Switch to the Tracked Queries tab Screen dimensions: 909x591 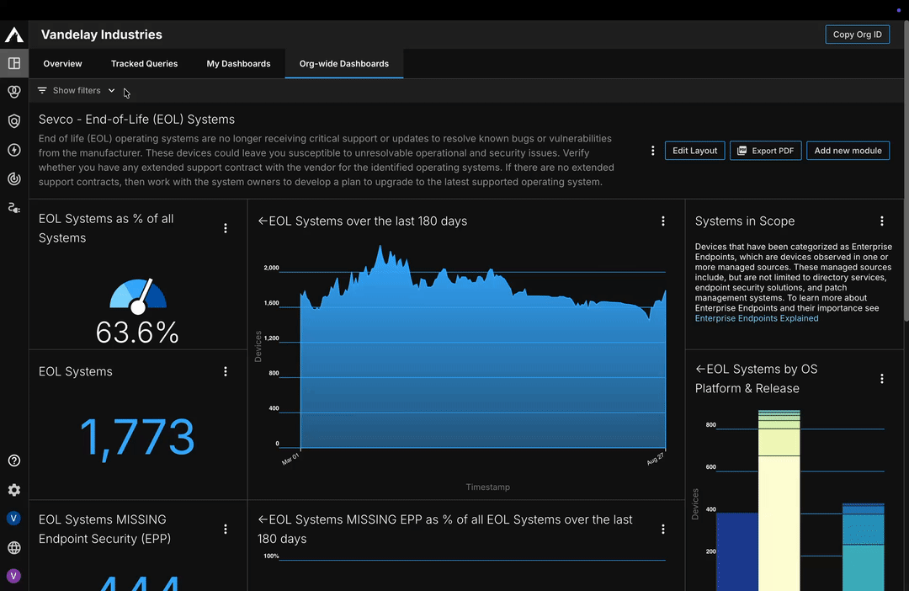coord(145,64)
